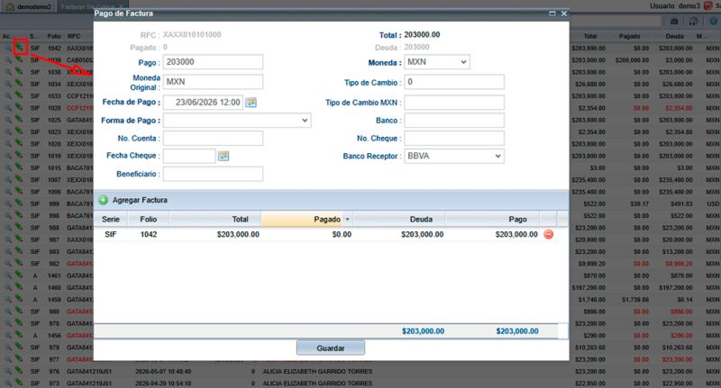The height and width of the screenshot is (388, 721).
Task: Focus the Tipo de Cambio field
Action: click(454, 82)
